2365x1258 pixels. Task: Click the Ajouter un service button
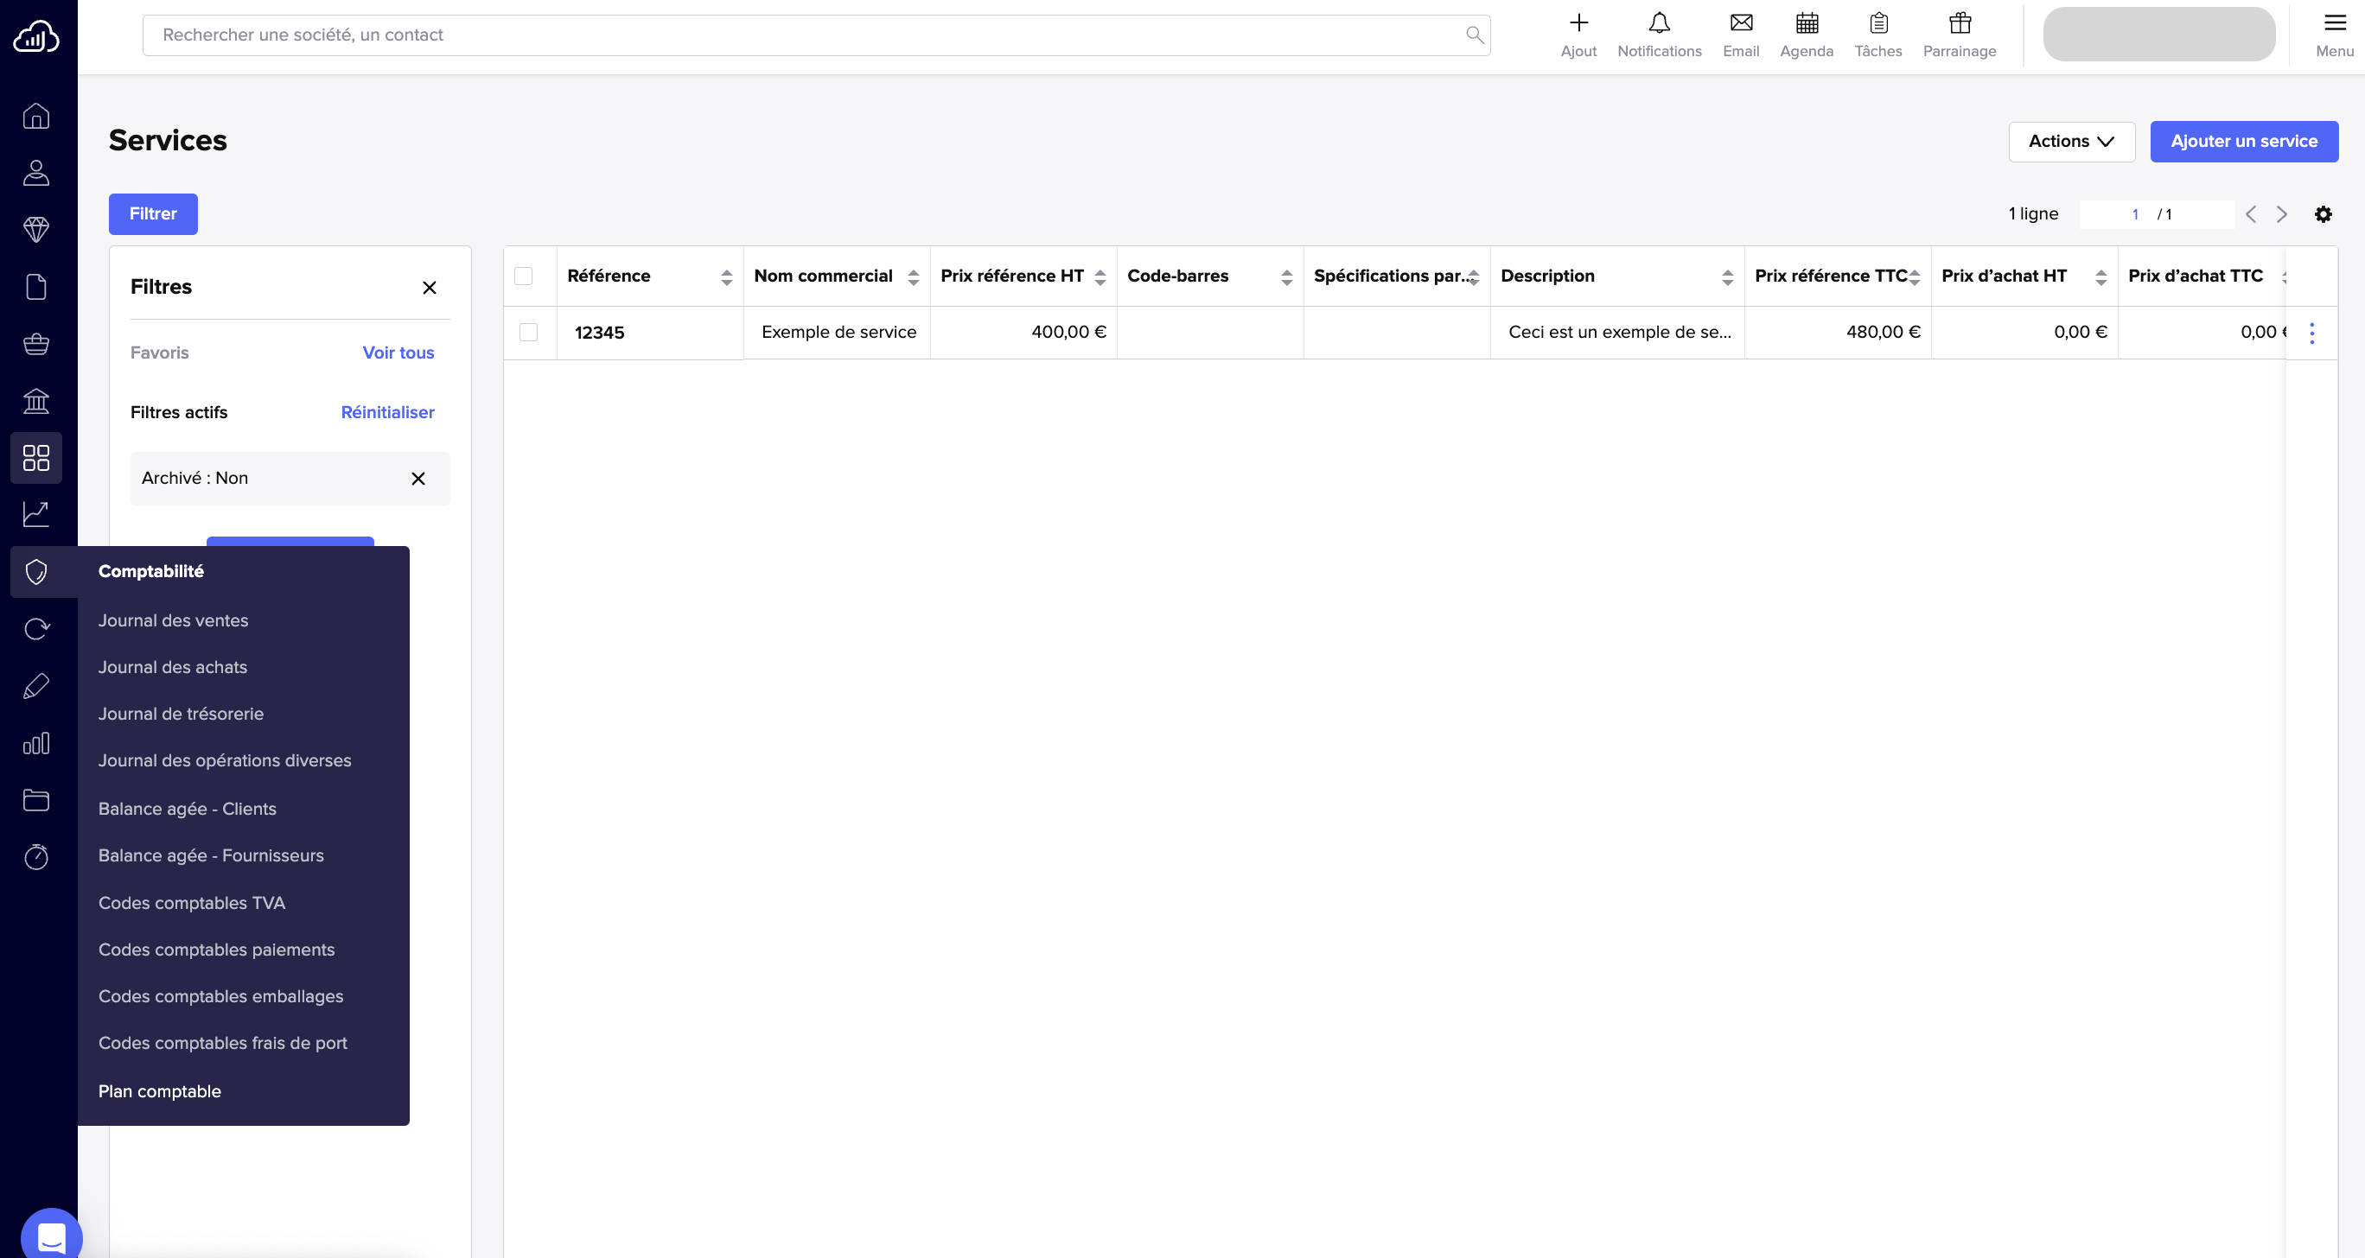2243,142
